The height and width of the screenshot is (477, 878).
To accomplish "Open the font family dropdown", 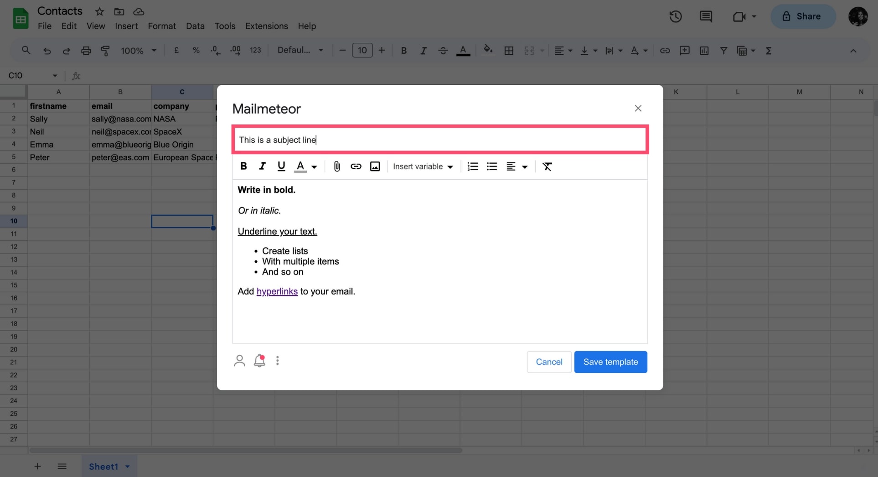I will [300, 50].
